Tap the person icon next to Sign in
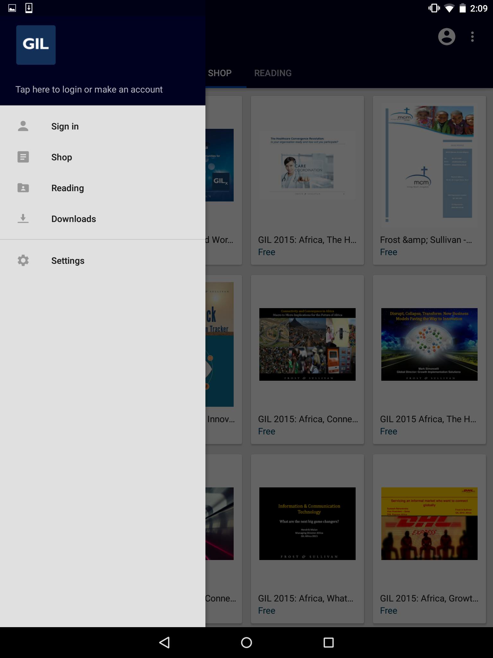Image resolution: width=493 pixels, height=658 pixels. 23,126
